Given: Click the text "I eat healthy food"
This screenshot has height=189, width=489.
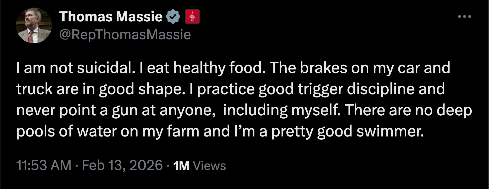Looking at the screenshot, I should point(205,68).
